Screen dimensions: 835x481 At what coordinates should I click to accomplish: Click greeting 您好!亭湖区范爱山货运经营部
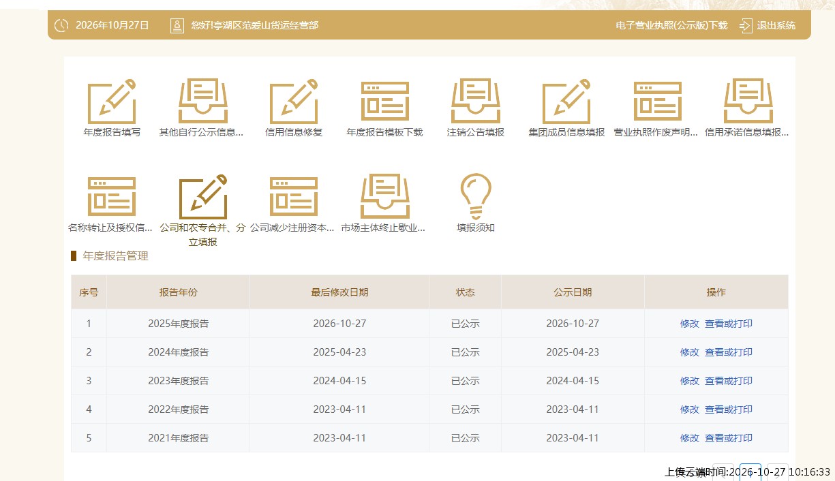(254, 25)
